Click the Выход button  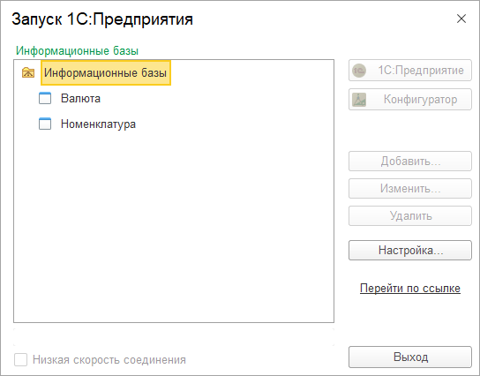point(410,357)
